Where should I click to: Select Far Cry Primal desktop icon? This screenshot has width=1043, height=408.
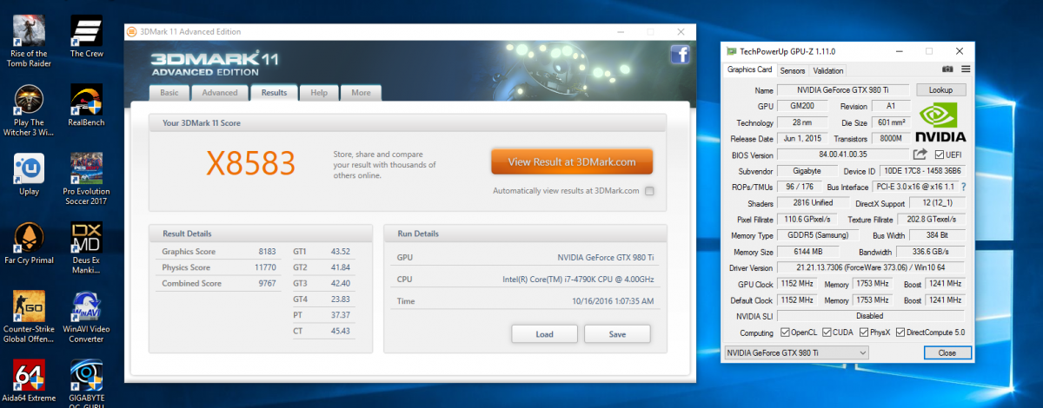point(29,244)
